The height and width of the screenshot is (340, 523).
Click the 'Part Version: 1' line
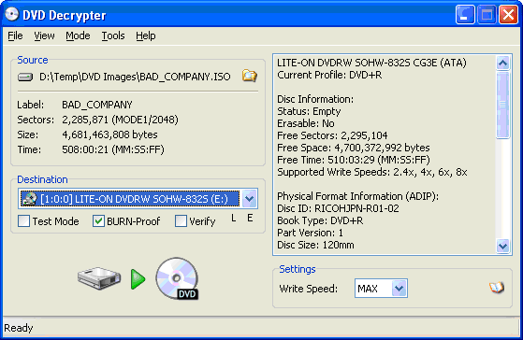click(310, 233)
